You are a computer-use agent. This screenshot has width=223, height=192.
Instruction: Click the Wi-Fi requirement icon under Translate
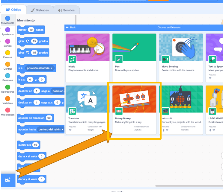tap(70, 130)
